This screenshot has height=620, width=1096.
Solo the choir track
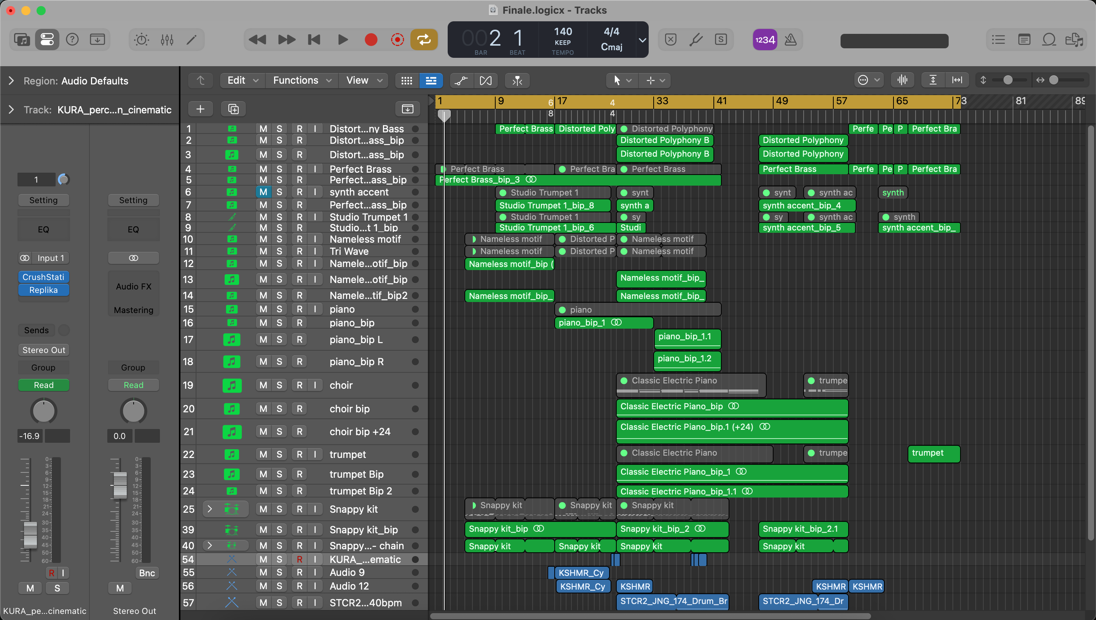(x=279, y=385)
